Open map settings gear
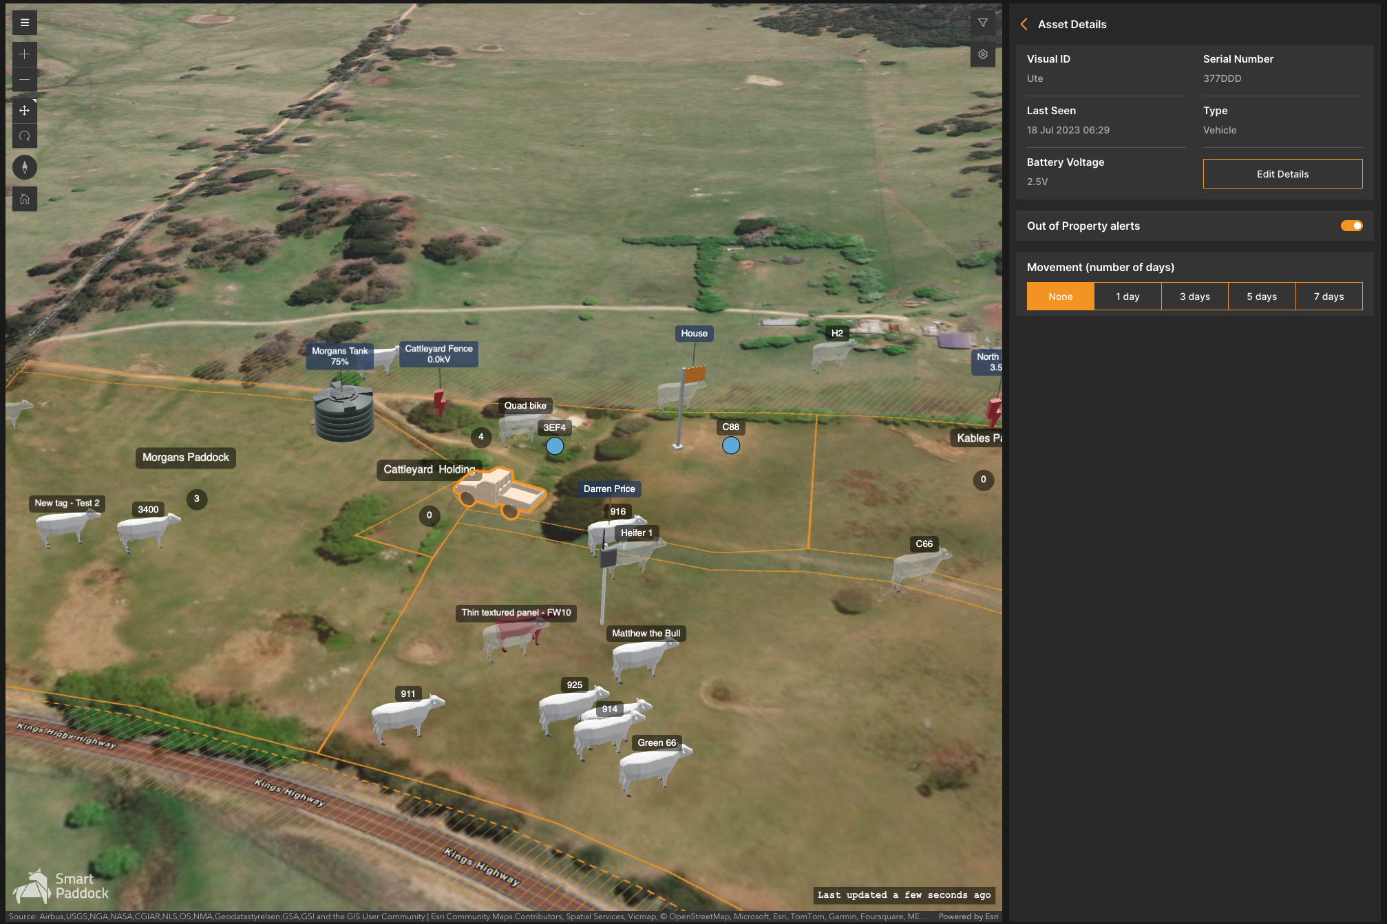Image resolution: width=1387 pixels, height=924 pixels. point(982,54)
